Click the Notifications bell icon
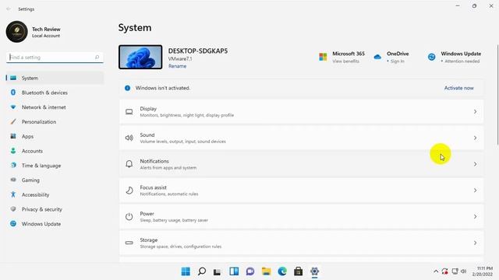Viewport: 499px width, 280px height. pyautogui.click(x=129, y=164)
